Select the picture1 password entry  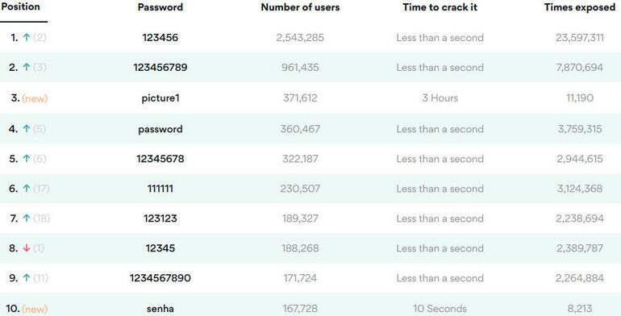(x=160, y=98)
